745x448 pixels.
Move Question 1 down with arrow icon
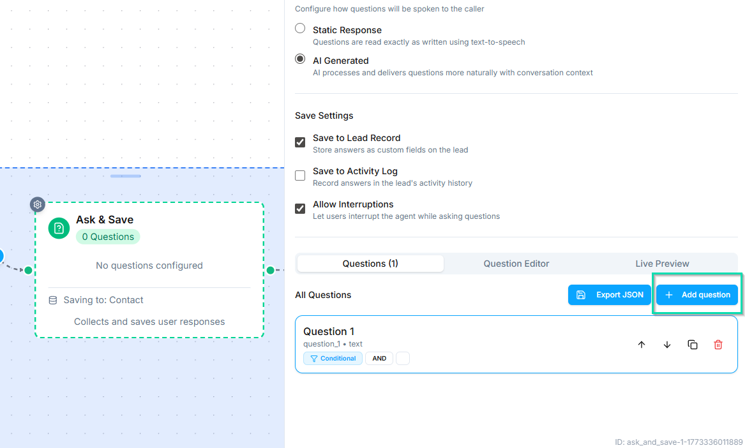pyautogui.click(x=667, y=345)
